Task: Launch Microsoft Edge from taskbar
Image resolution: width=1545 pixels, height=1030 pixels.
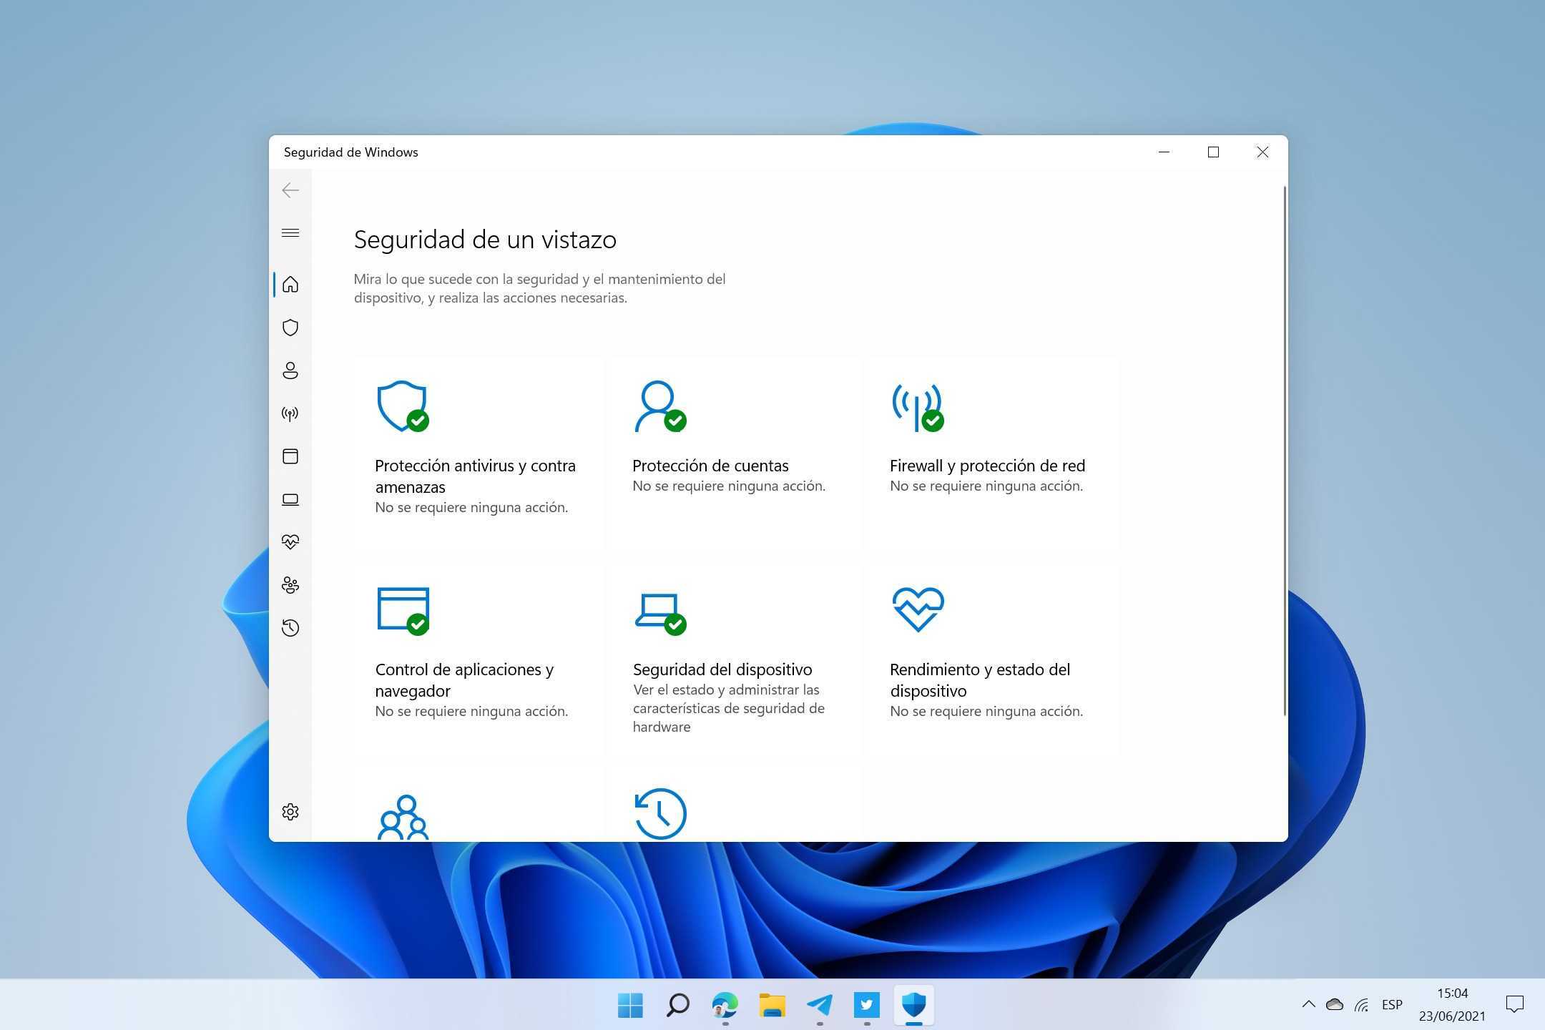Action: pos(725,1005)
